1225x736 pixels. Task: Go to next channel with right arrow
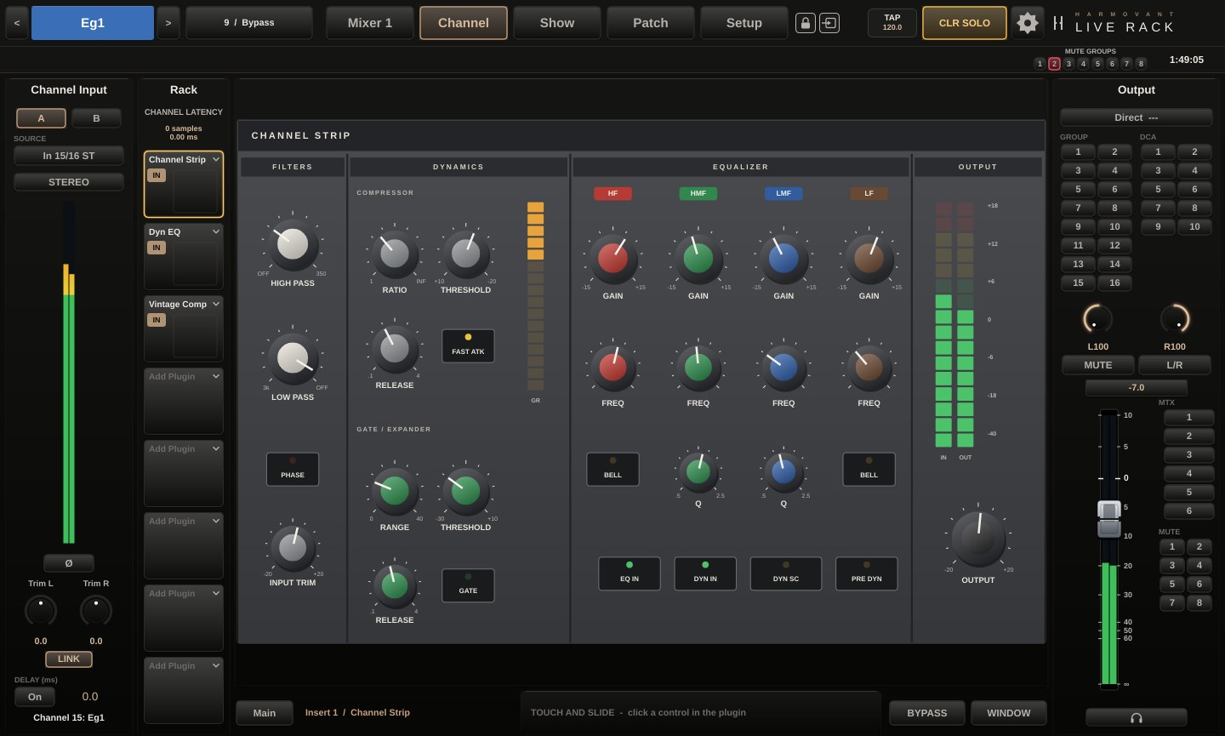click(x=168, y=23)
